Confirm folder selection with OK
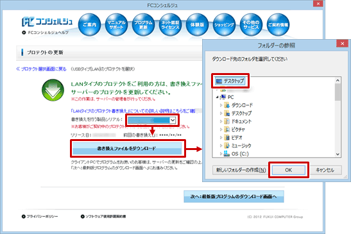This screenshot has width=351, height=234. point(288,170)
